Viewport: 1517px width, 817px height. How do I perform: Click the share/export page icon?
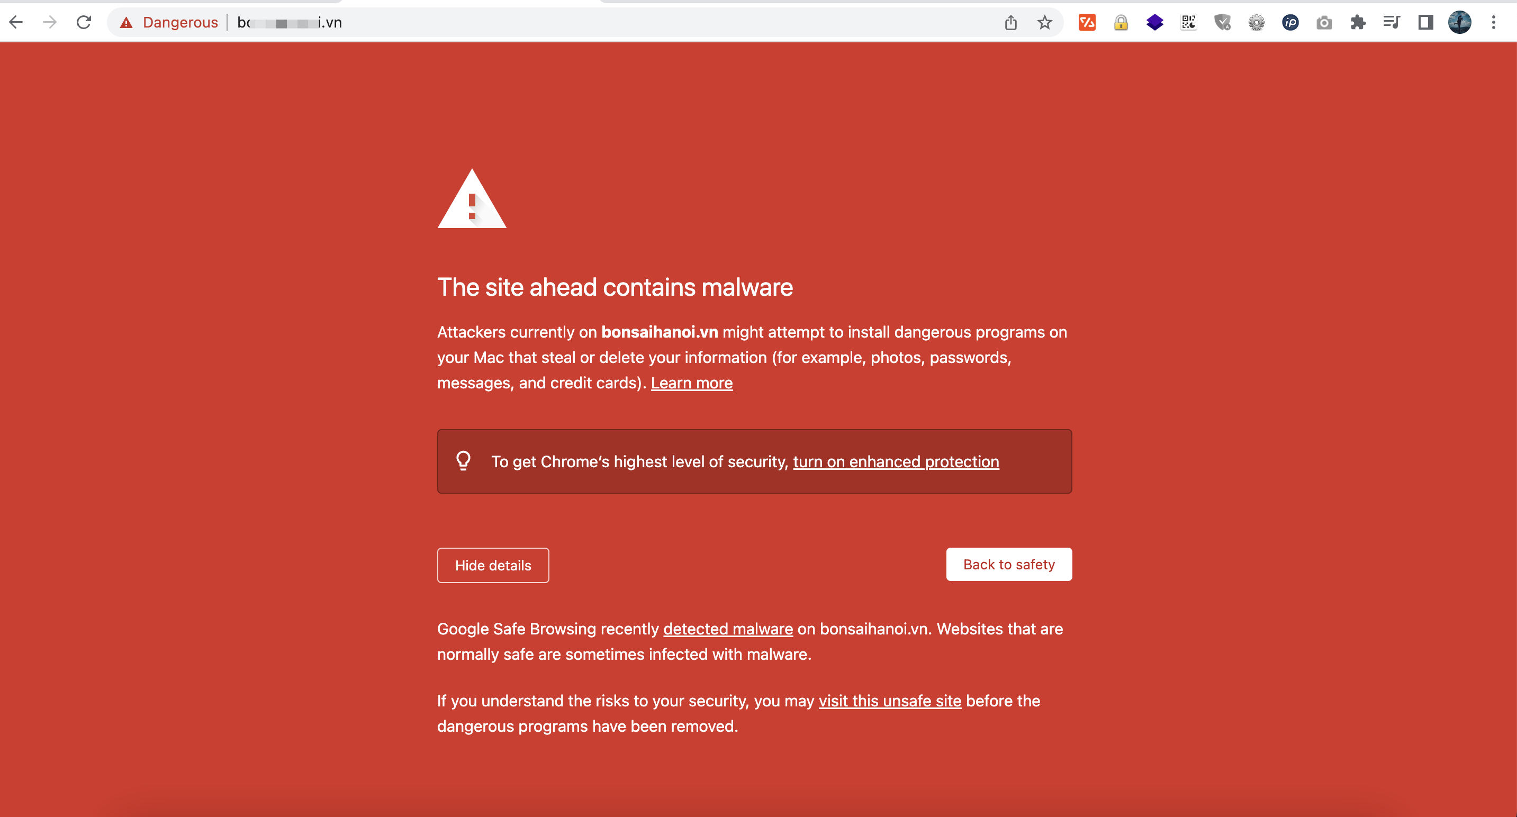(1011, 21)
